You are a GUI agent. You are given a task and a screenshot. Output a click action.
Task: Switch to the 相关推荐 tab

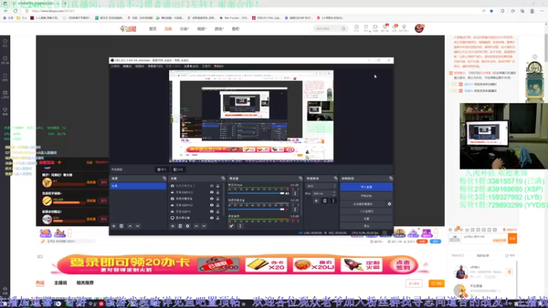85,283
